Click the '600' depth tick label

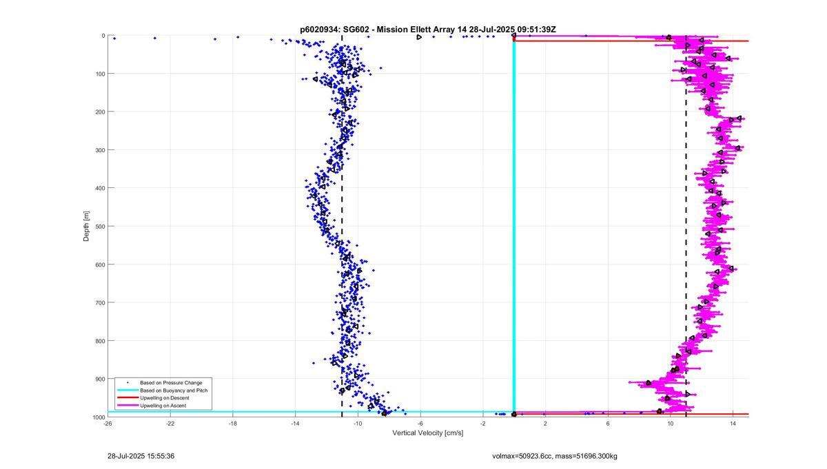tap(99, 264)
